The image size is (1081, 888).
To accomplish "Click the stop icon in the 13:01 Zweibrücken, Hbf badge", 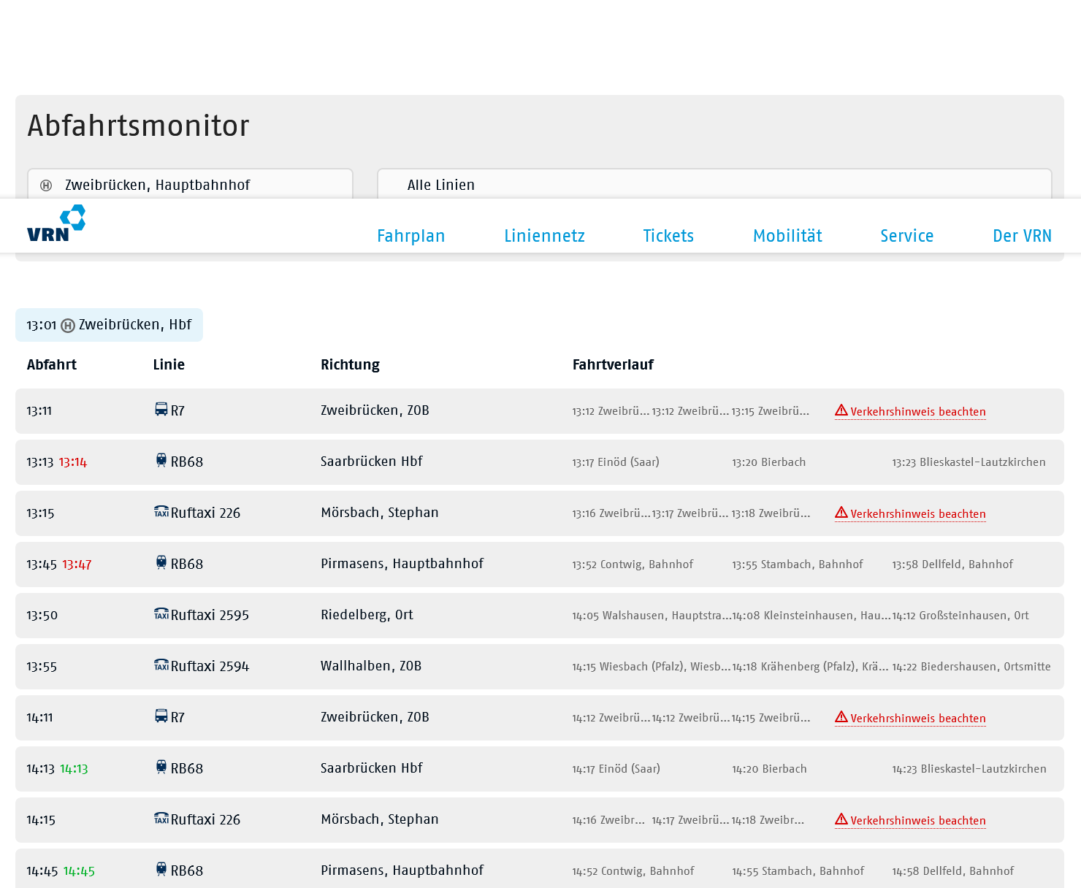I will [x=68, y=326].
